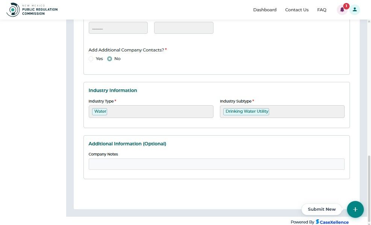This screenshot has width=371, height=225.
Task: Click the green plus floating button
Action: pos(355,209)
